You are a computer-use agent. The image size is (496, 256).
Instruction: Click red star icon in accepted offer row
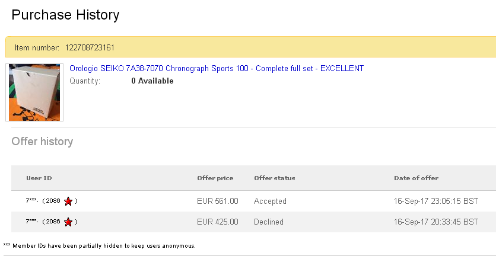pos(68,201)
